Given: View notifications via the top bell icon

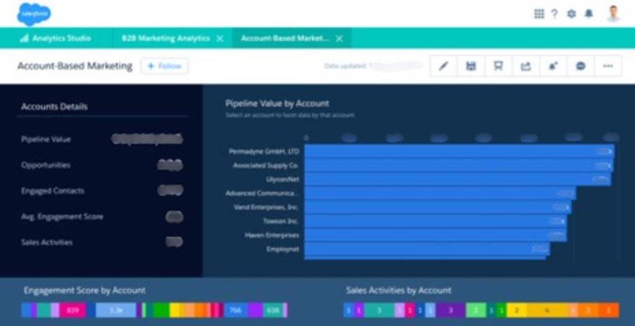Looking at the screenshot, I should point(588,14).
